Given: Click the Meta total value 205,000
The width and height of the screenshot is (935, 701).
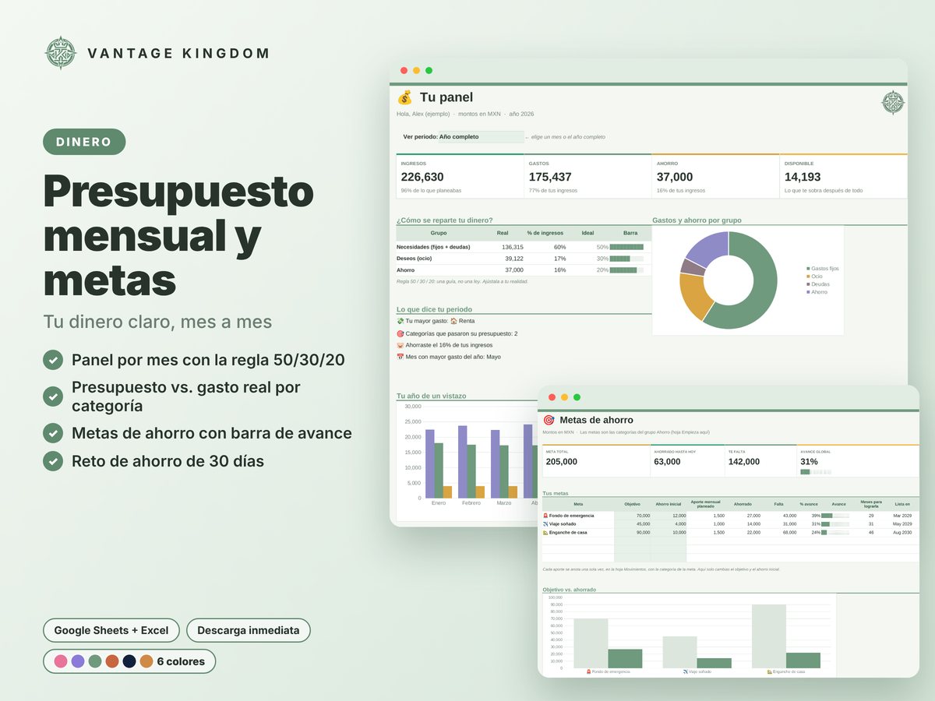Looking at the screenshot, I should 562,462.
